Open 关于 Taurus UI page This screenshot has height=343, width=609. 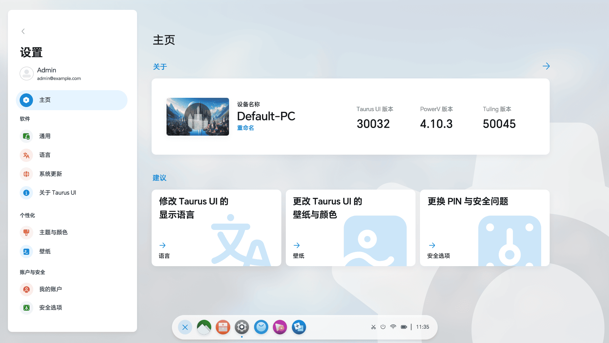57,193
